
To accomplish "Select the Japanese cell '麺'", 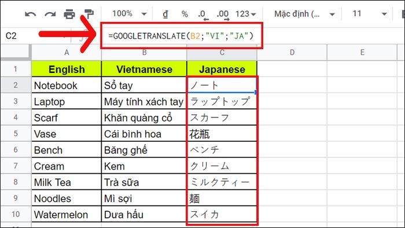I will coord(222,198).
